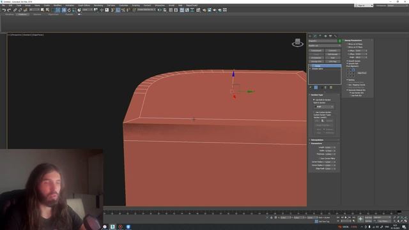Switch to Utilities command panel tab
This screenshot has height=230, width=409.
pos(336,36)
